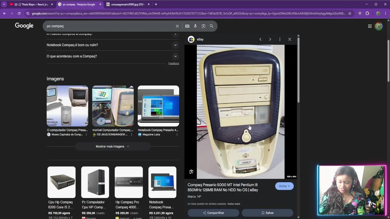Open the preview panel three-dot options

point(280,39)
